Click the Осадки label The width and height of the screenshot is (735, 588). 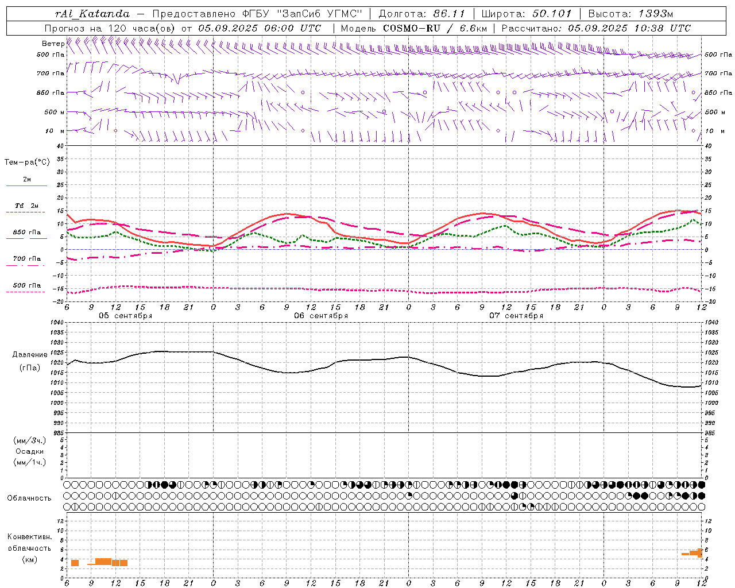tap(30, 451)
